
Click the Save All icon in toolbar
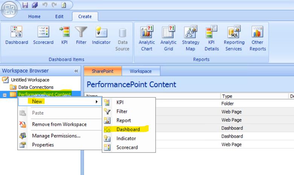click(35, 5)
